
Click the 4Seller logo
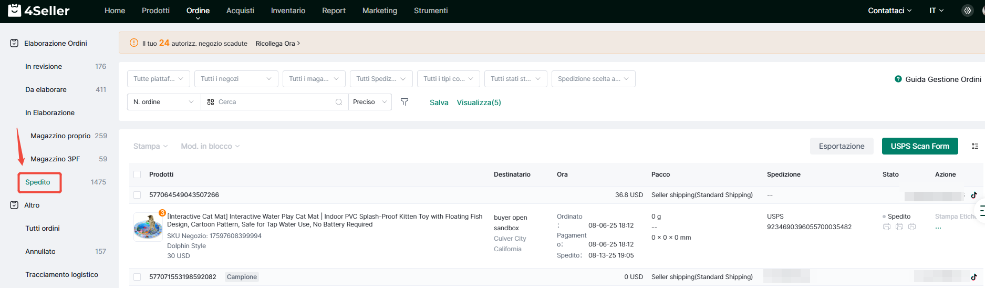[x=39, y=11]
